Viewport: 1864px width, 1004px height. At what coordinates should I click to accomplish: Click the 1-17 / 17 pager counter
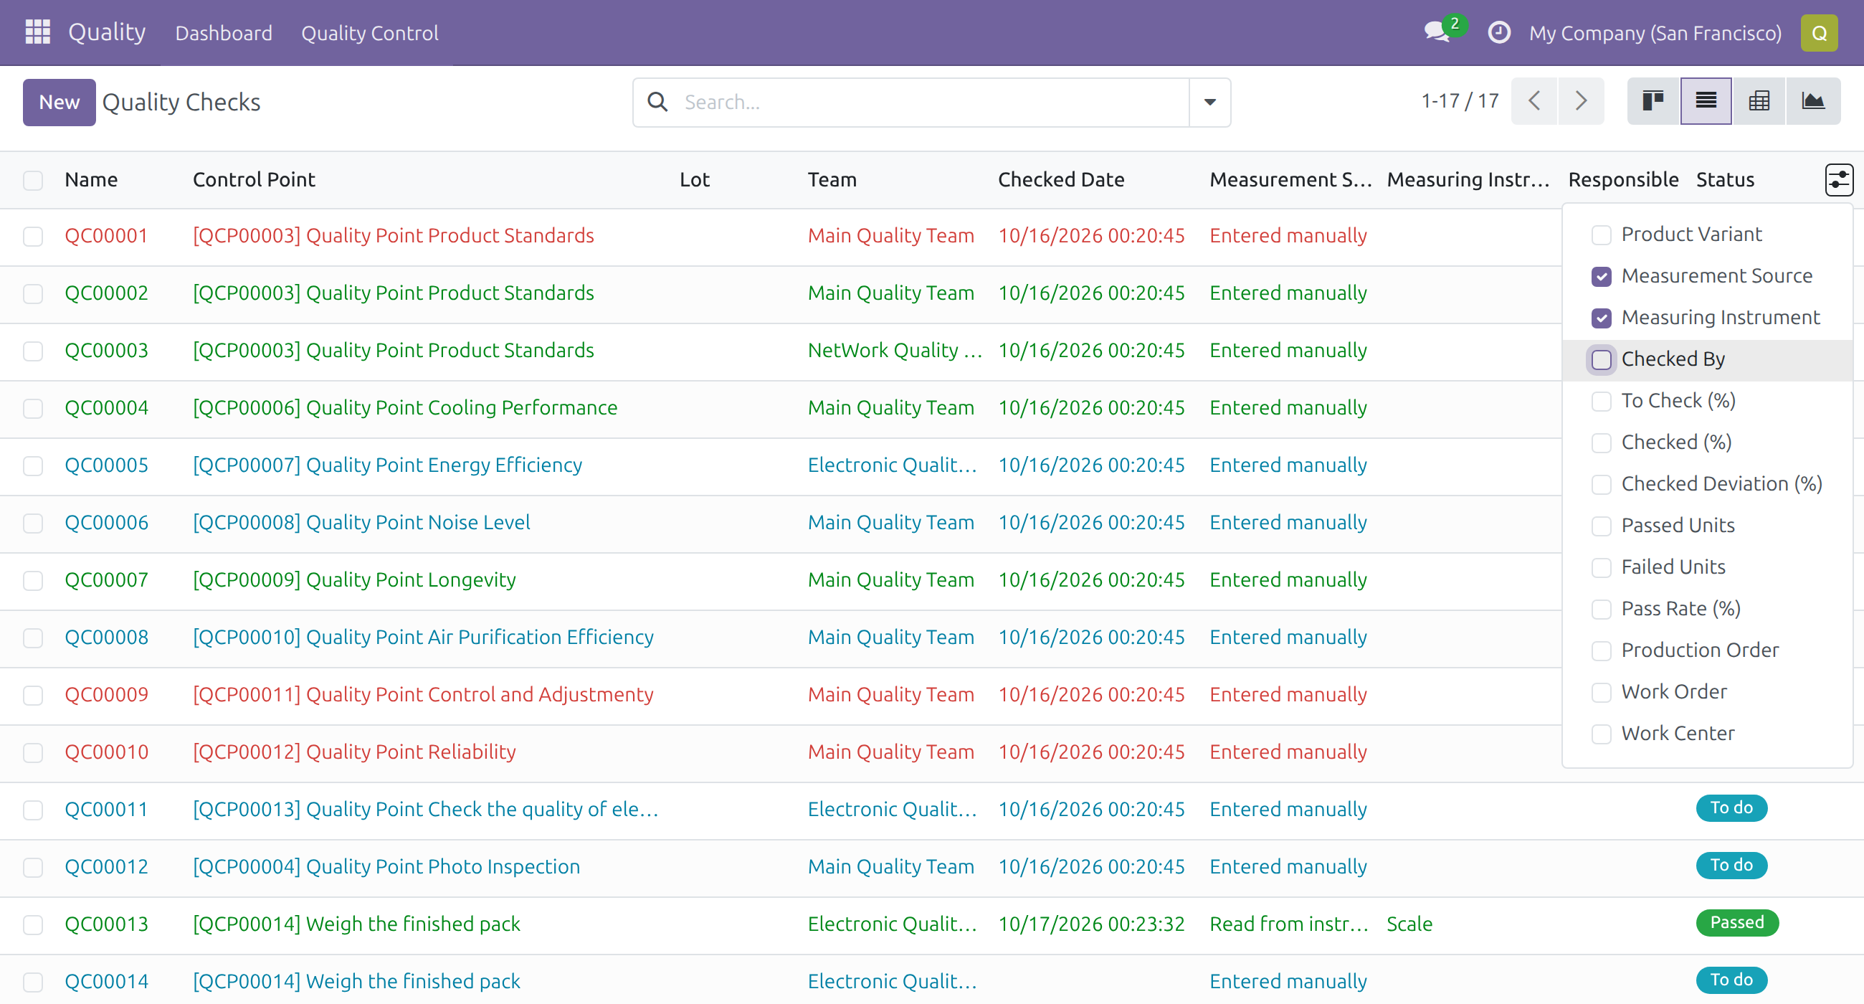tap(1460, 101)
